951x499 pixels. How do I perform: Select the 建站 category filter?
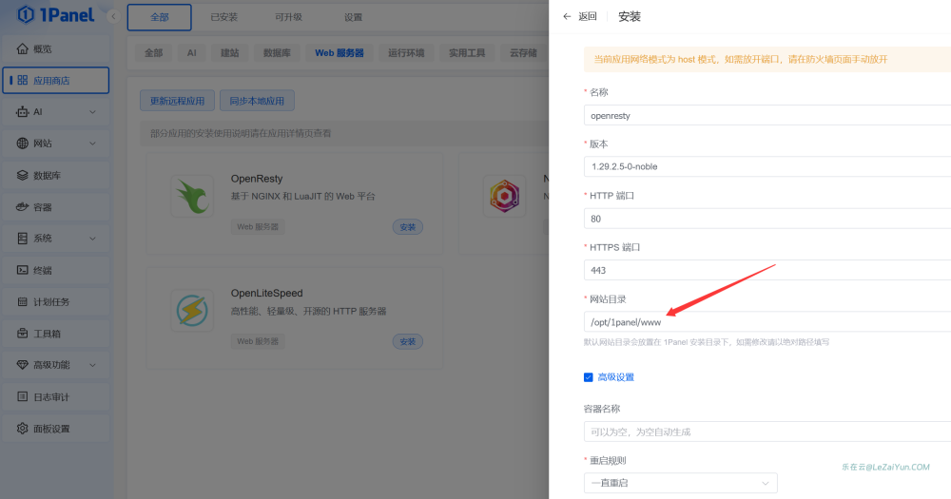[x=229, y=52]
